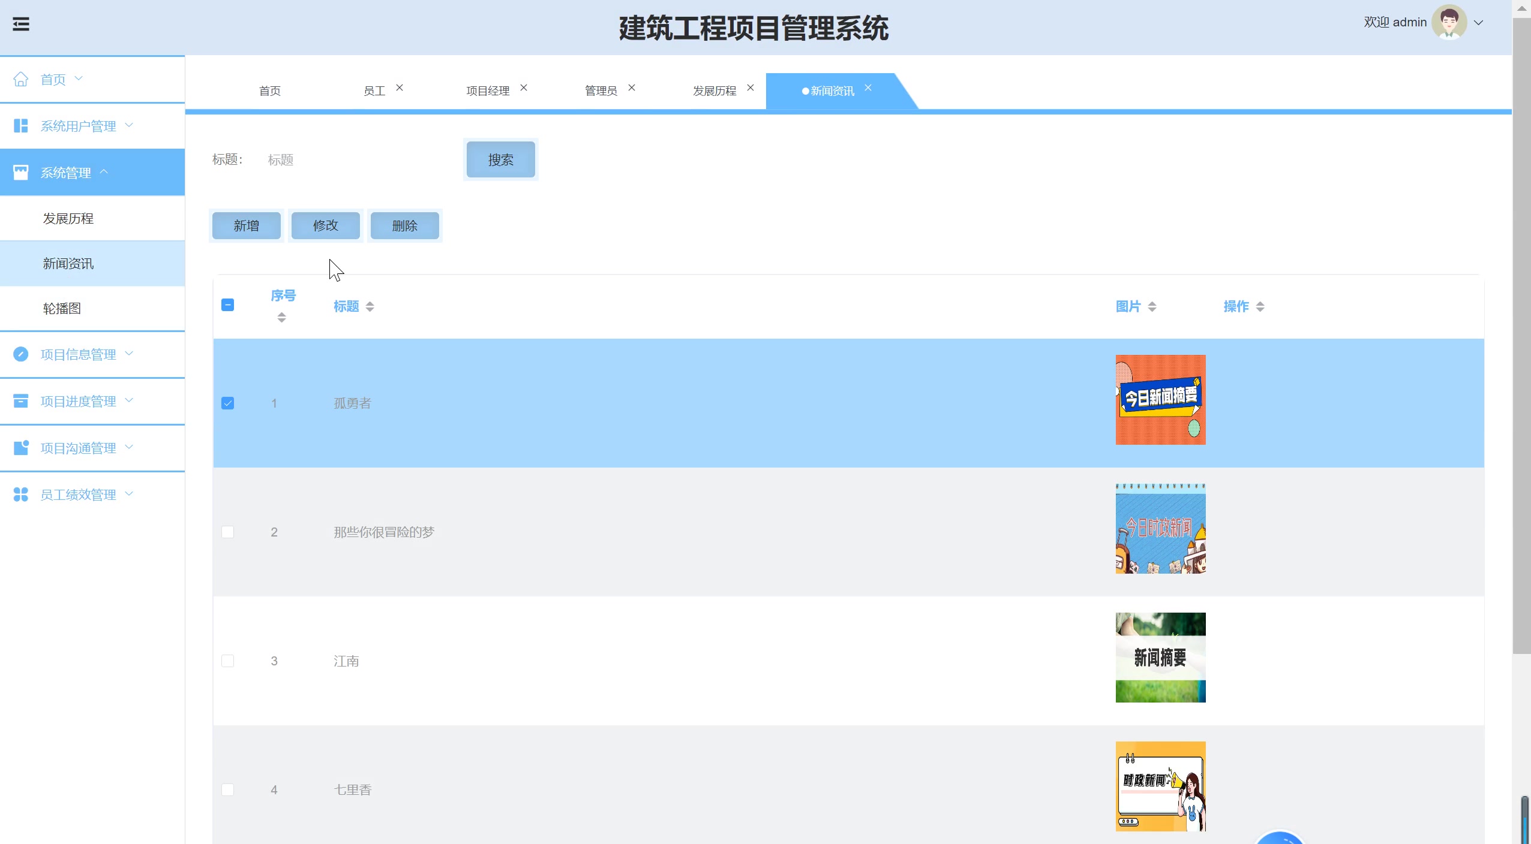Toggle the select-all checkbox in table header
This screenshot has width=1531, height=844.
[x=228, y=305]
